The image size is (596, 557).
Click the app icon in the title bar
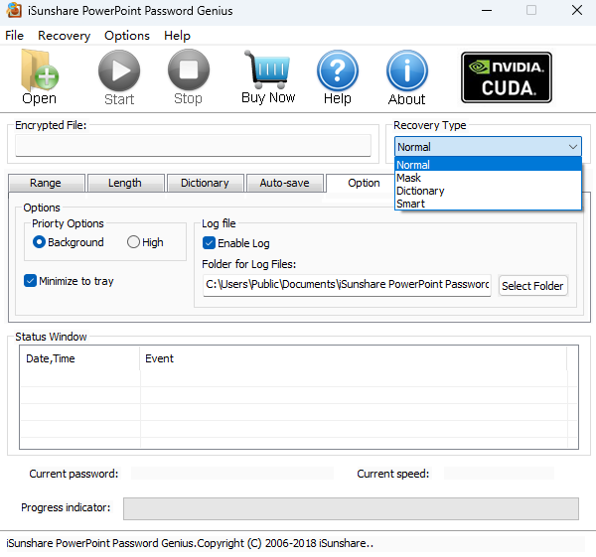tap(14, 10)
